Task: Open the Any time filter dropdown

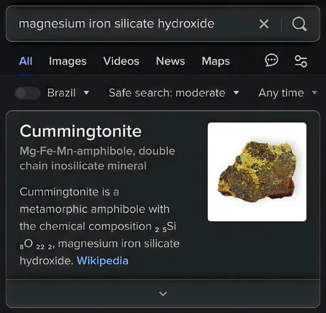Action: click(288, 93)
